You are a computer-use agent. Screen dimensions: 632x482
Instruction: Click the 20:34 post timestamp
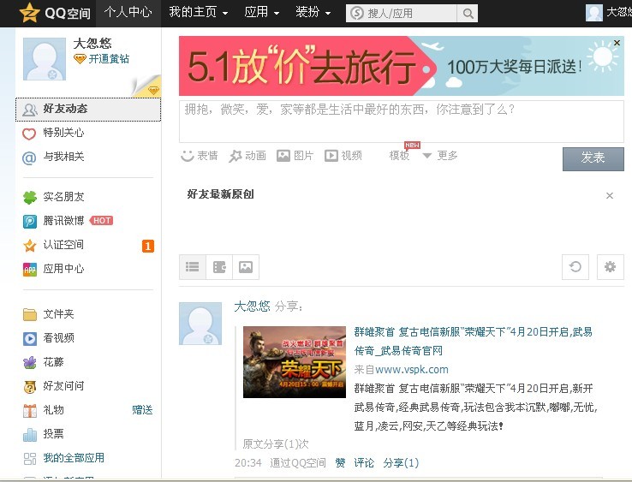247,463
